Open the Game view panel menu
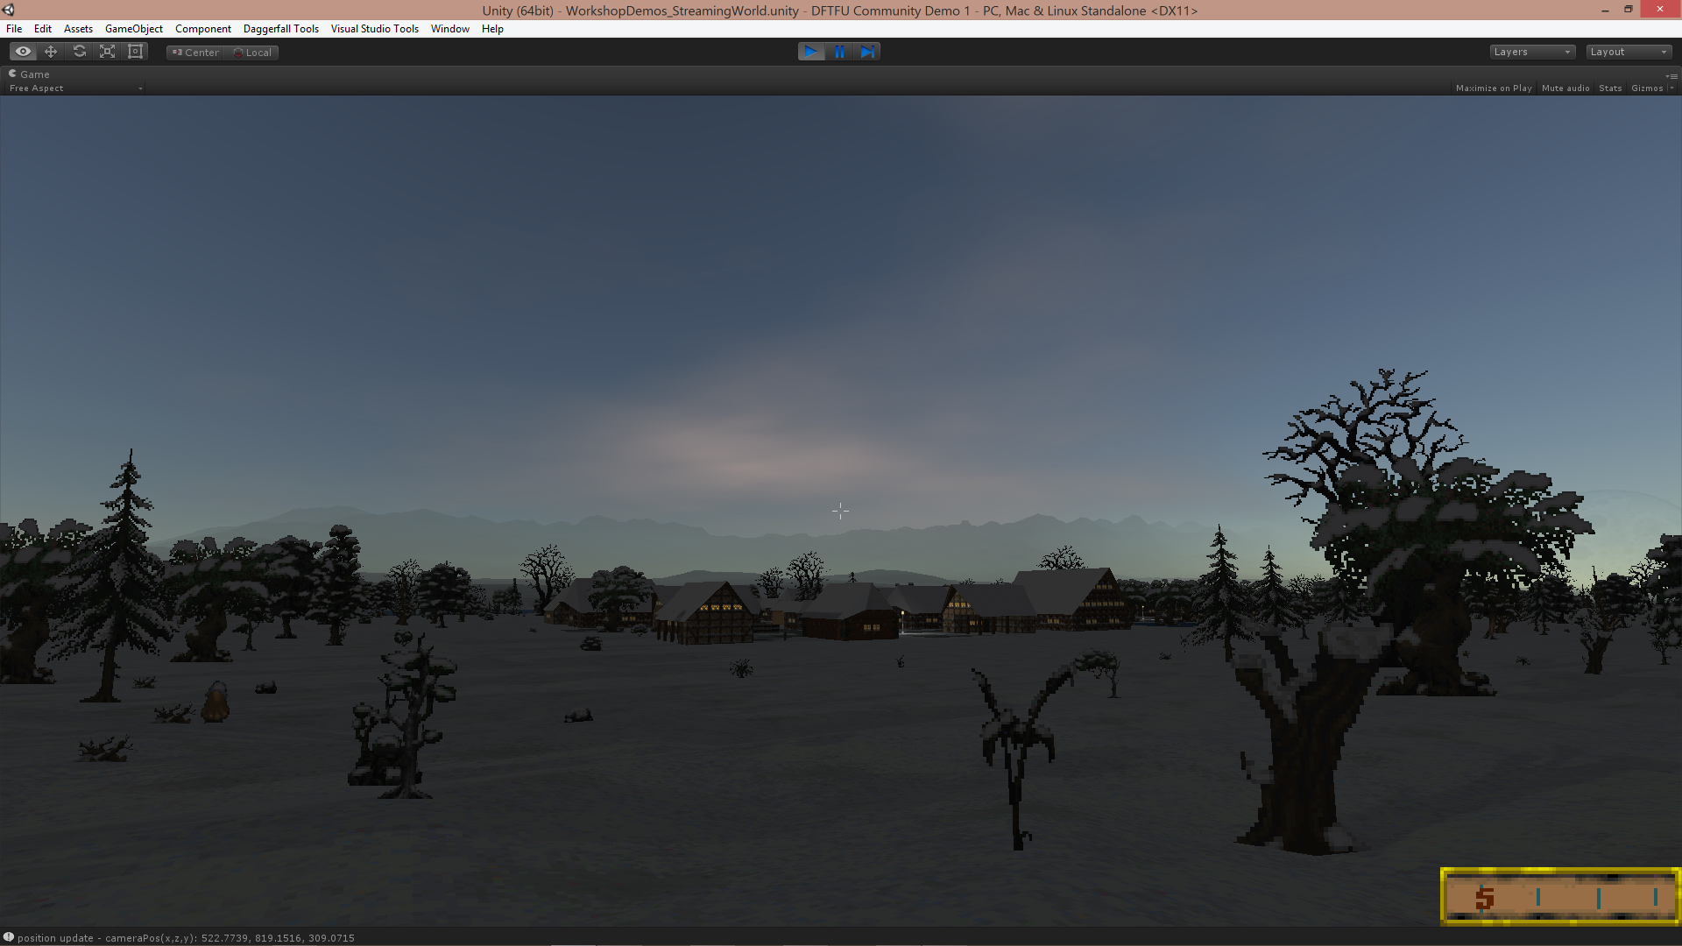Screen dimensions: 1682x946 (1674, 74)
